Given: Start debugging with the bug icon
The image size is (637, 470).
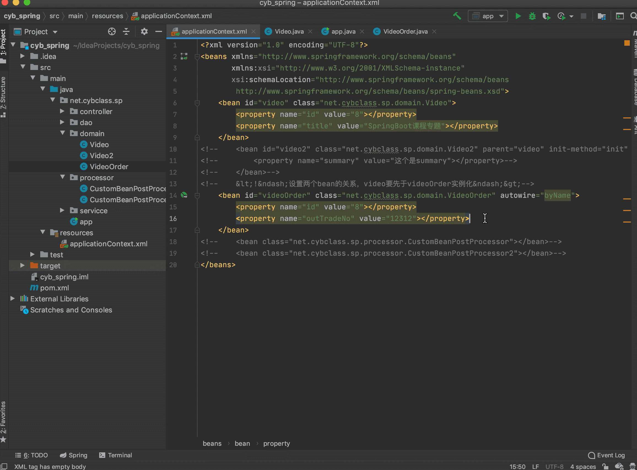Looking at the screenshot, I should point(532,16).
